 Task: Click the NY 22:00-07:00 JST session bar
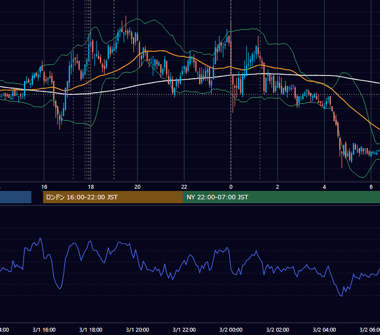(281, 197)
